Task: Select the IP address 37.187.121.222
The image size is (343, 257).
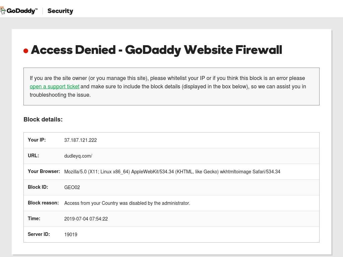Action: (x=80, y=140)
